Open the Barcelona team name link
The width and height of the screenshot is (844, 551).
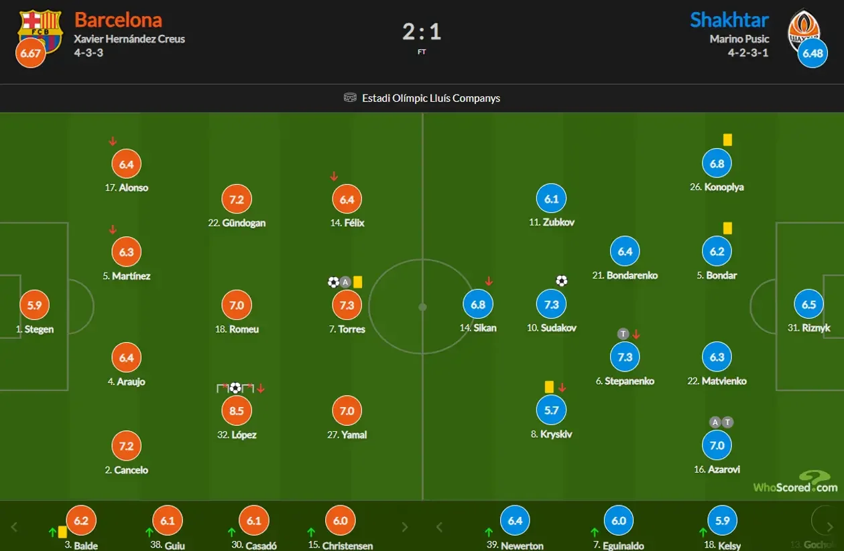118,19
